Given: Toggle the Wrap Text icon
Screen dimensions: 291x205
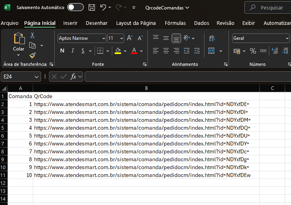Looking at the screenshot, I should (x=212, y=38).
